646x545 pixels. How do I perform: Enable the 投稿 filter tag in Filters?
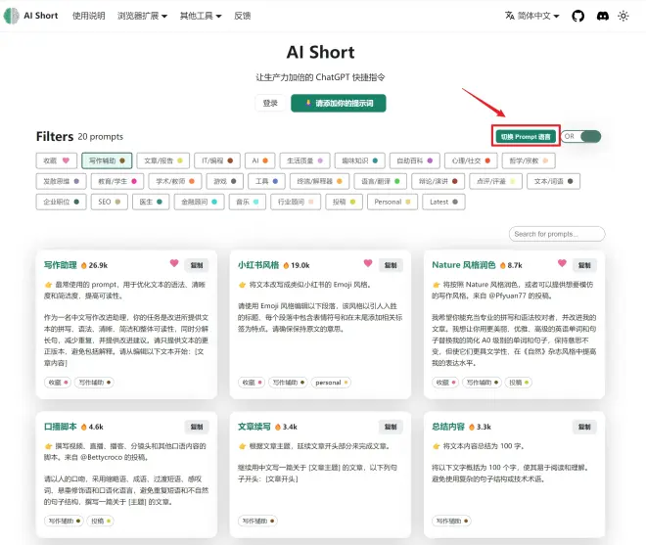(344, 202)
